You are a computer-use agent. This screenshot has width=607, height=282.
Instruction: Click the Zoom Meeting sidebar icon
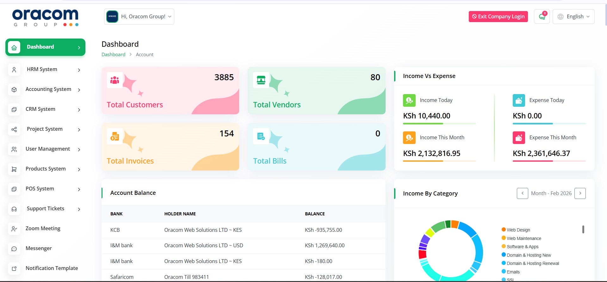(14, 229)
